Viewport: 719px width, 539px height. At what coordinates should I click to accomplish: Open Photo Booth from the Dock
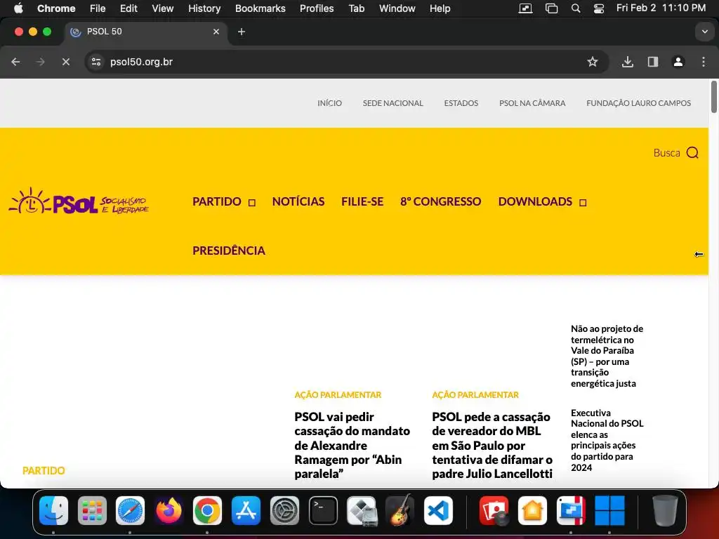(x=494, y=511)
